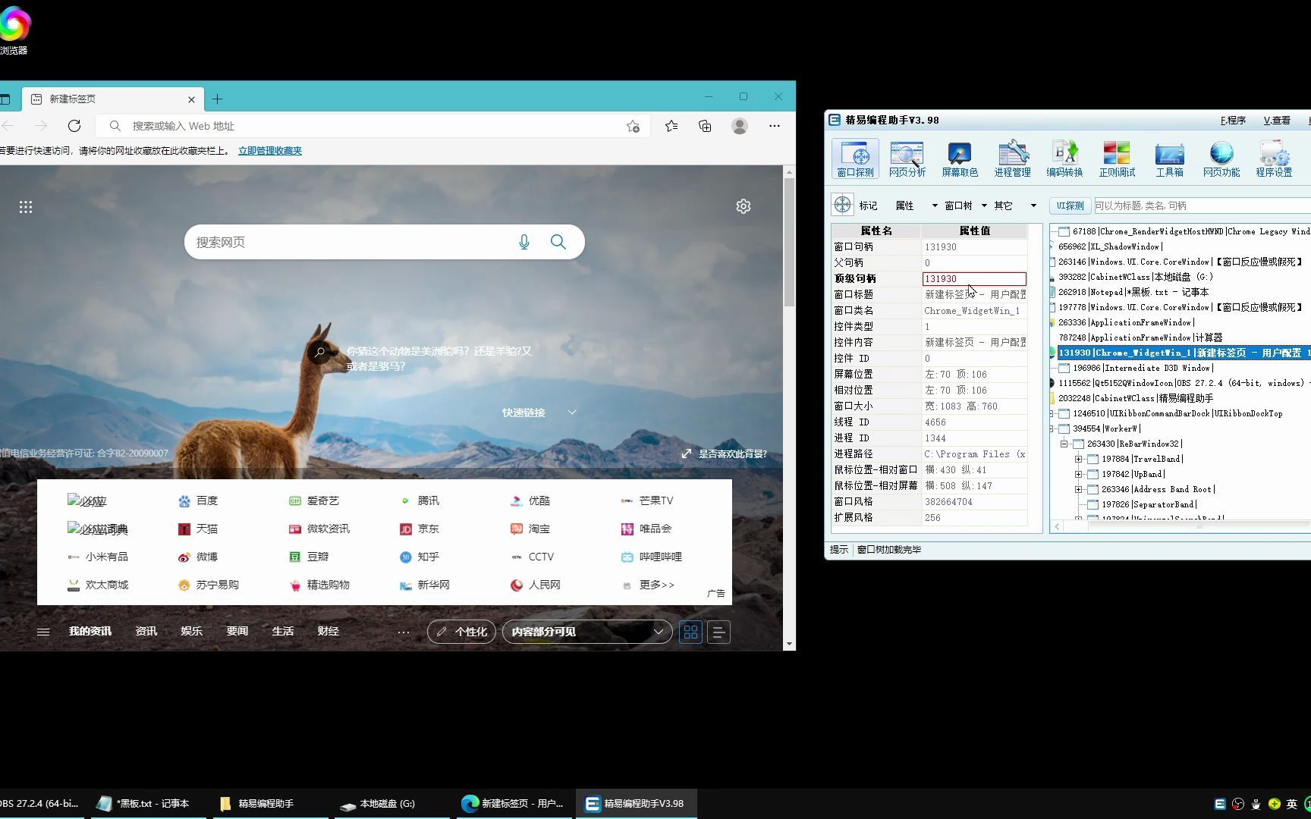Open the 内容部分可见 content visibility dropdown
Screen dimensions: 1311x819
coord(587,632)
